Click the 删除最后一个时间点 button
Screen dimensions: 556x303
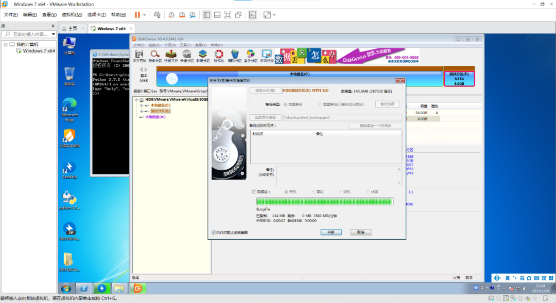(x=375, y=126)
